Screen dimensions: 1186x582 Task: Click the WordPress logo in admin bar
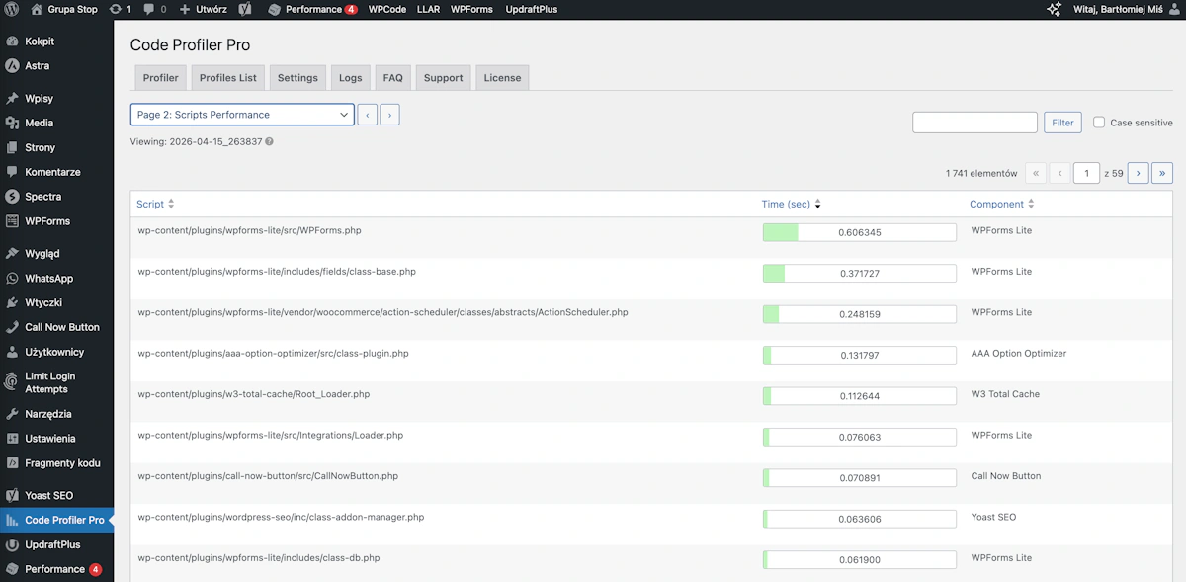[12, 9]
